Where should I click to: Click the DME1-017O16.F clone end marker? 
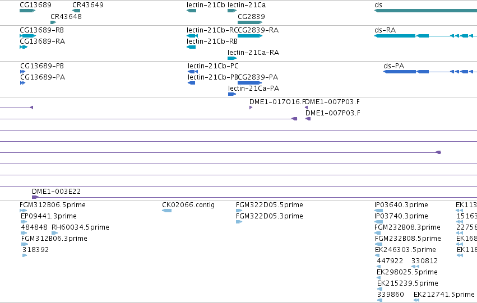coord(251,108)
